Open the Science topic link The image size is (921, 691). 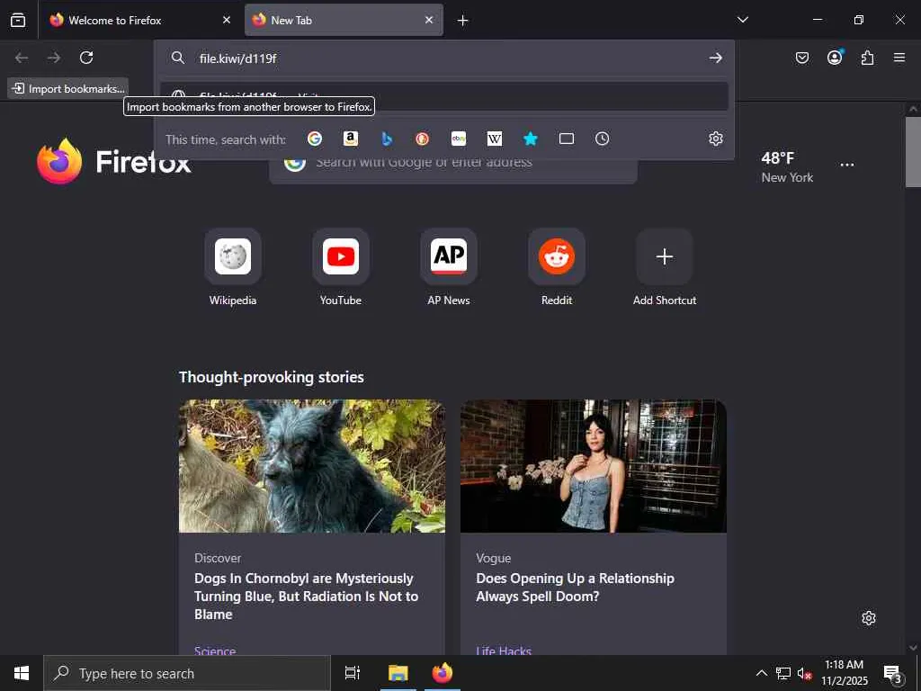[215, 651]
